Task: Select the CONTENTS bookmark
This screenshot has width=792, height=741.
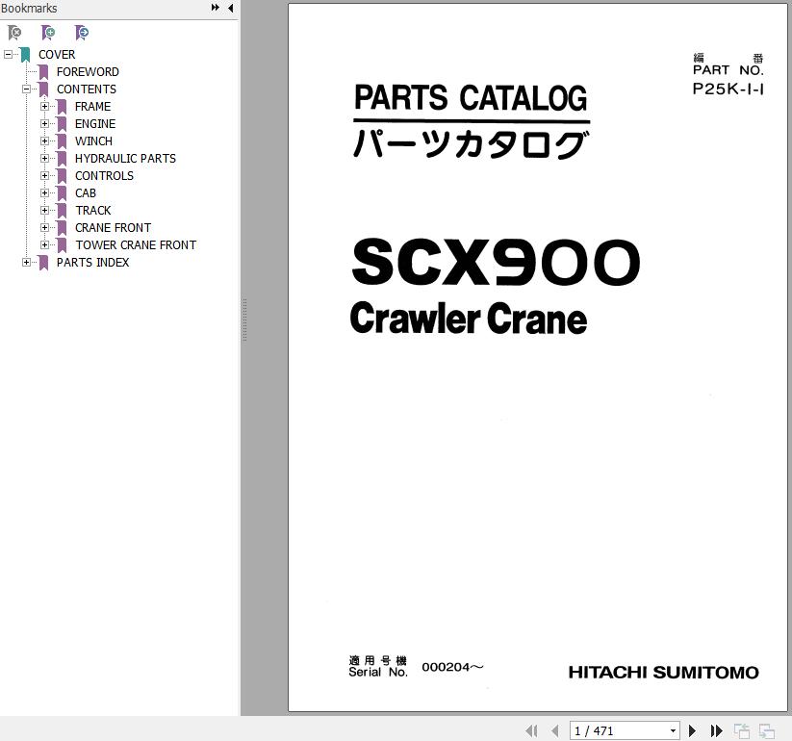Action: (x=87, y=89)
